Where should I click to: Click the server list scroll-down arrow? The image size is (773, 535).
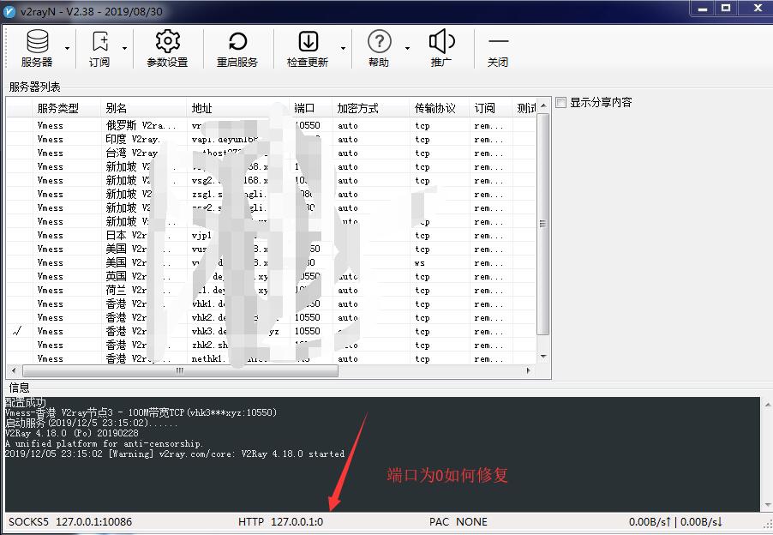(x=542, y=357)
